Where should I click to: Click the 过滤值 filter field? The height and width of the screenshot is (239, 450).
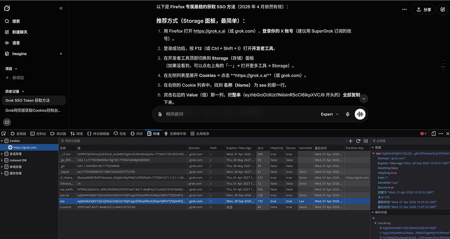(411, 141)
